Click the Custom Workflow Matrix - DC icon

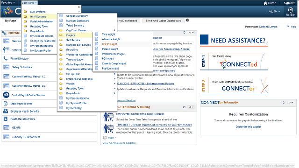click(x=6, y=86)
